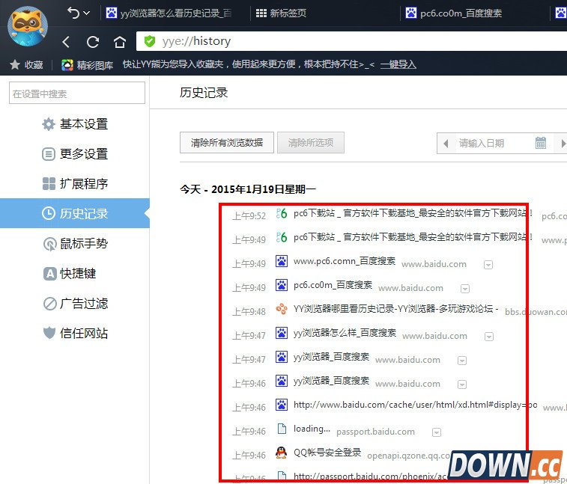567x484 pixels.
Task: Open the YY浏览器哪里看历史记录 forum entry
Action: tap(395, 309)
